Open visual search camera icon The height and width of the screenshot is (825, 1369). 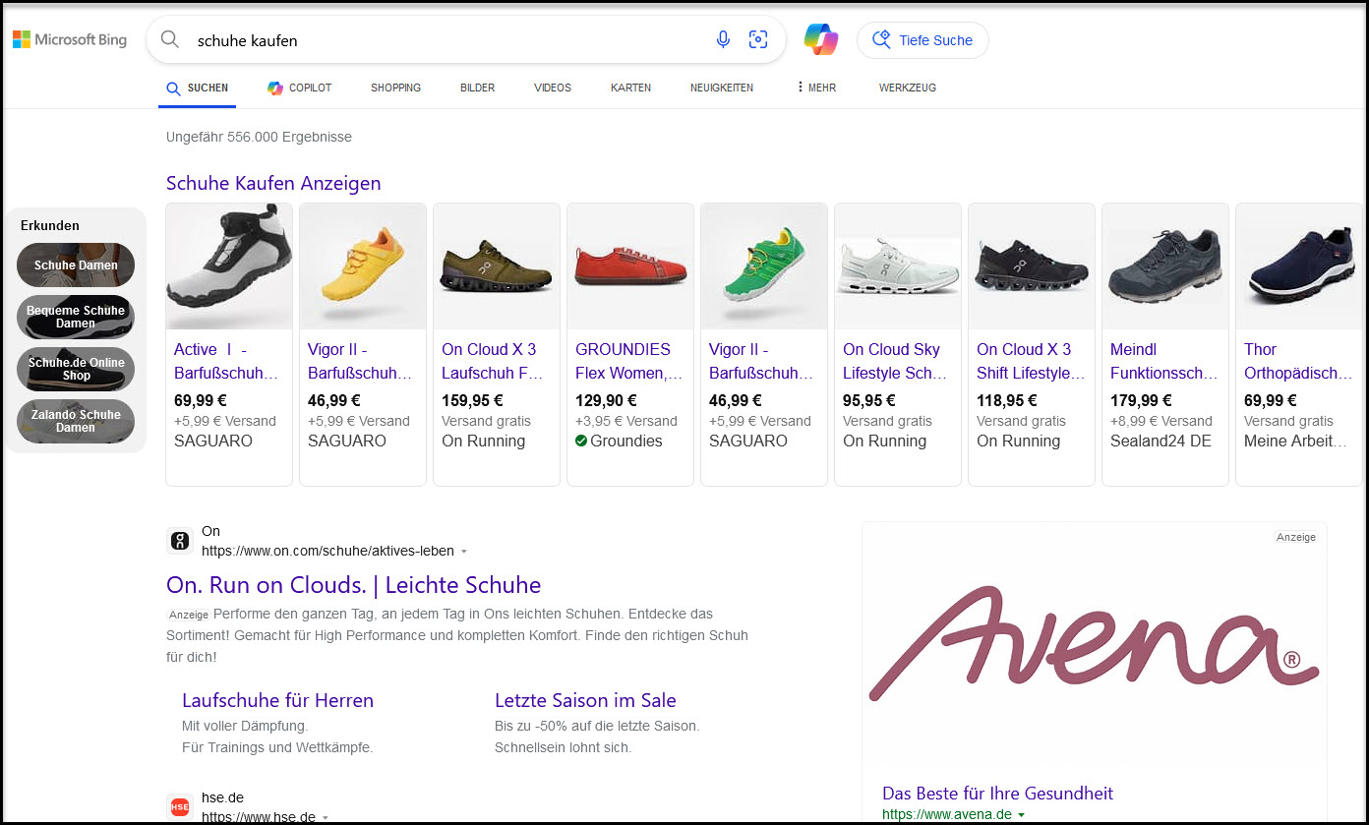pyautogui.click(x=758, y=39)
